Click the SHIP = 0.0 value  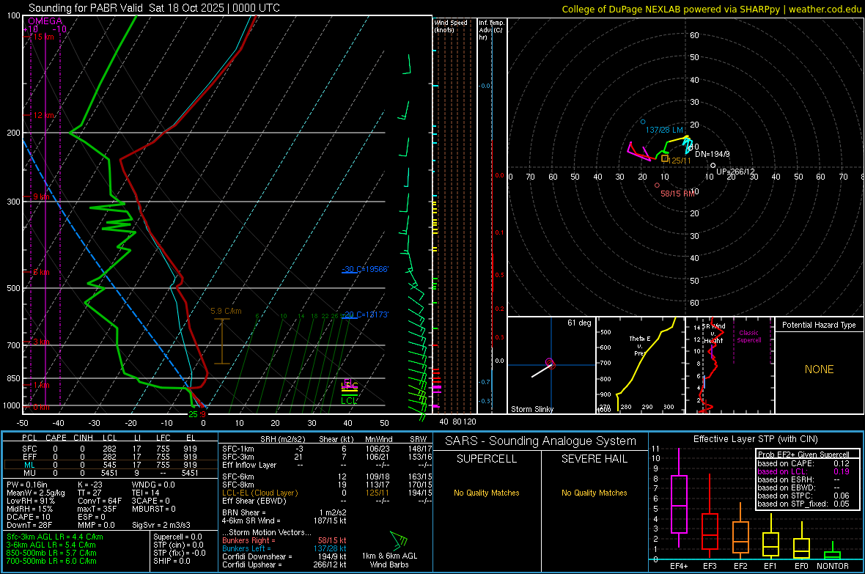(172, 561)
